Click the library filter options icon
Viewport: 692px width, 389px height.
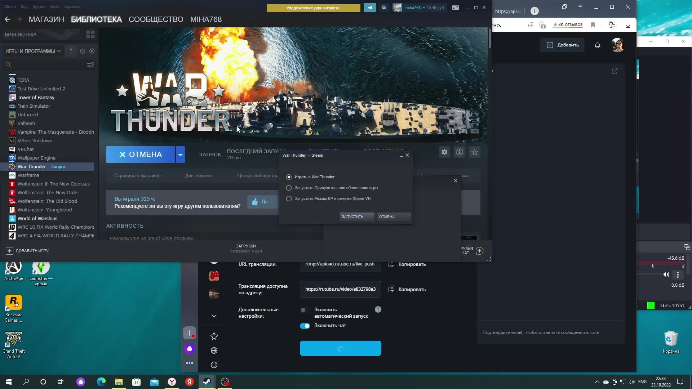(x=90, y=65)
